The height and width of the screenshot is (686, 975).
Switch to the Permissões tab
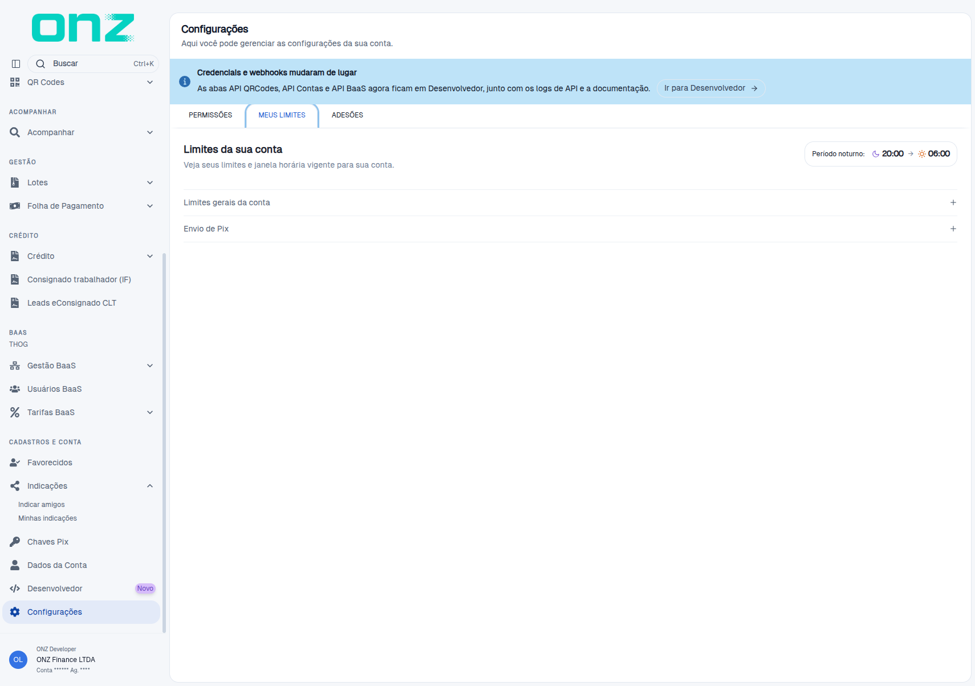point(210,115)
